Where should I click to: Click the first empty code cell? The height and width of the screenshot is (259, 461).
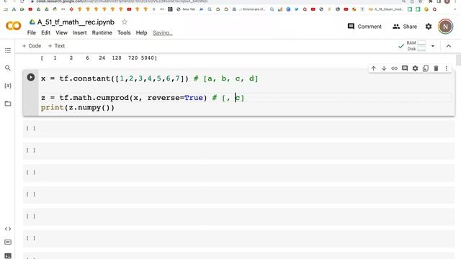238,128
